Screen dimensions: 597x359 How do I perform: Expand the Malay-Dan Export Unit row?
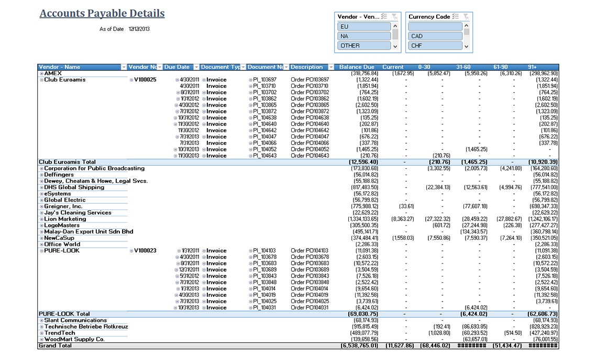[41, 231]
